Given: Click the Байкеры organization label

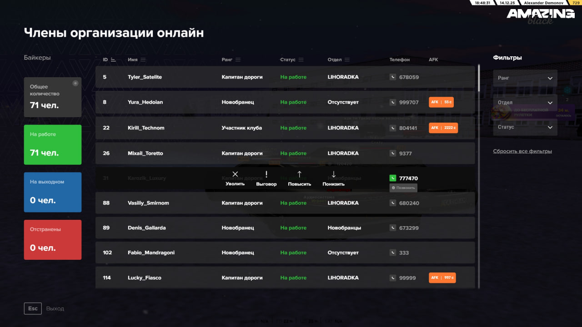Looking at the screenshot, I should 37,58.
